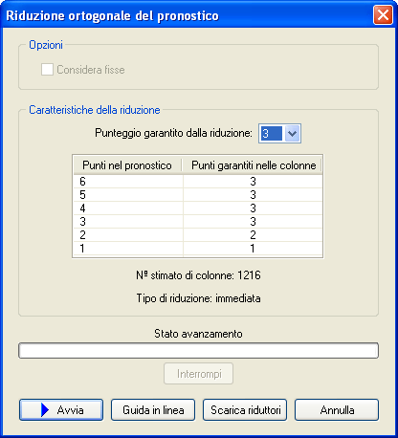Click the Considera fisse label text
398x438 pixels.
(x=91, y=70)
